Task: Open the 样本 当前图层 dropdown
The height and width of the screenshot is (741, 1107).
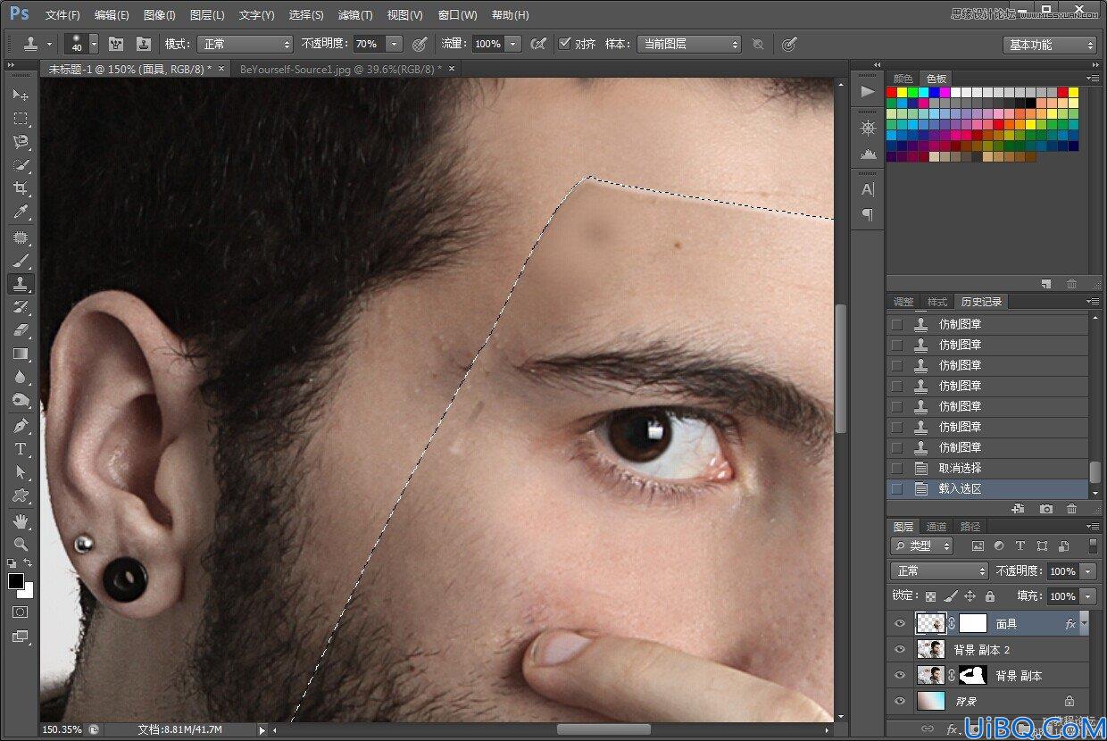Action: (688, 44)
